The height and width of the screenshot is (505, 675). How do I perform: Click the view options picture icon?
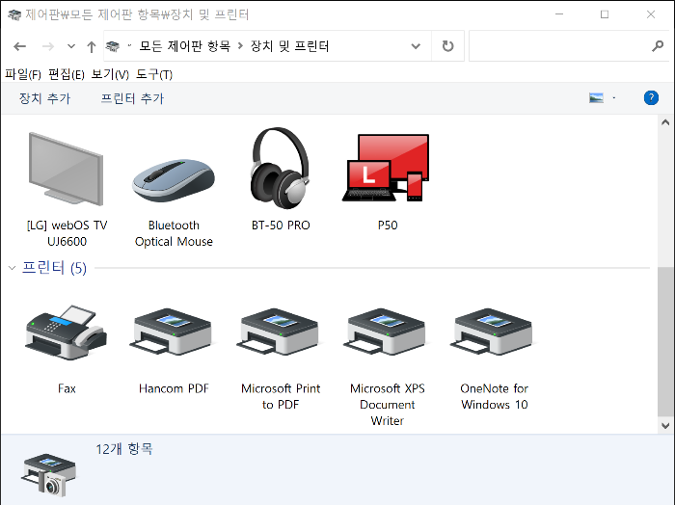point(596,98)
